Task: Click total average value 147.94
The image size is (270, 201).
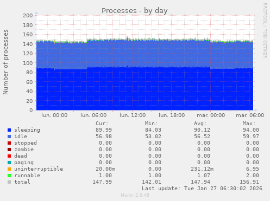Action: pos(200,182)
